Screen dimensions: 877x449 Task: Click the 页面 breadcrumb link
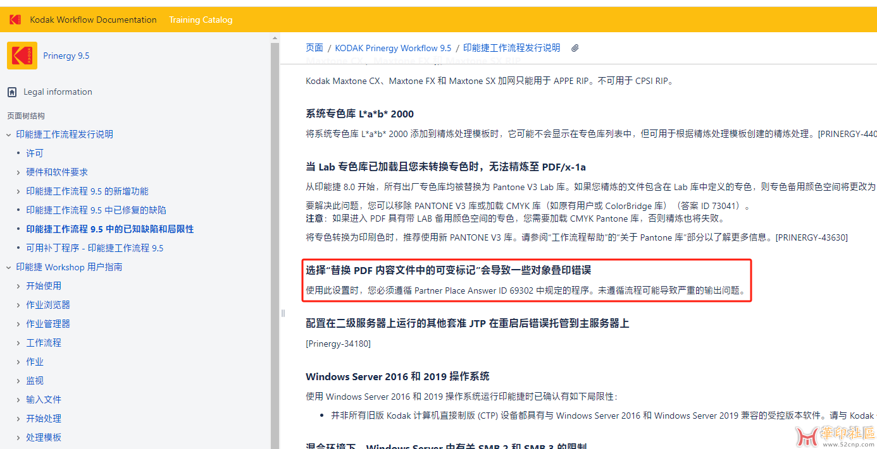314,48
